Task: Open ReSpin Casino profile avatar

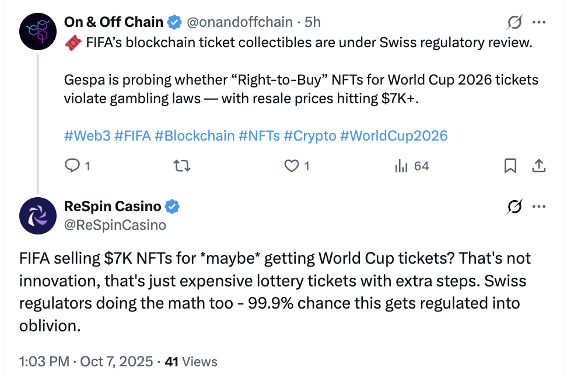Action: click(37, 215)
